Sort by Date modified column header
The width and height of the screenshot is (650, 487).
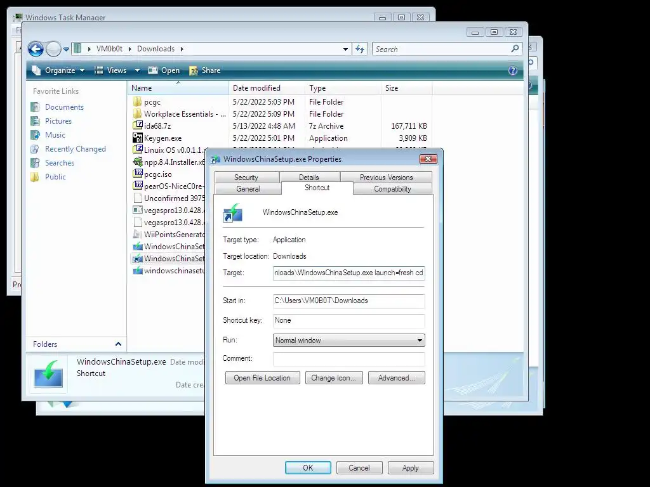pos(267,88)
